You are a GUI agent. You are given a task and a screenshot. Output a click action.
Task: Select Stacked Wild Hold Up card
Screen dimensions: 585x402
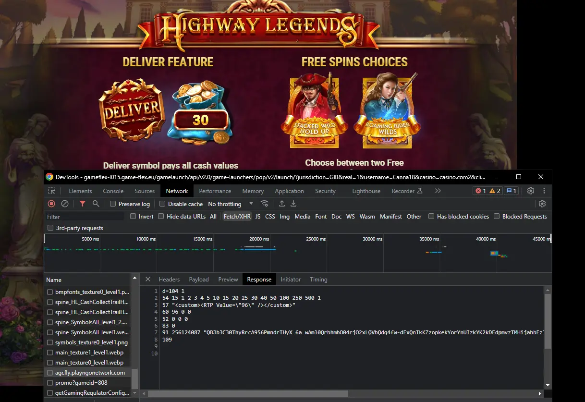pyautogui.click(x=315, y=111)
